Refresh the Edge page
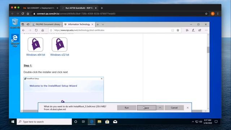 coord(36,30)
